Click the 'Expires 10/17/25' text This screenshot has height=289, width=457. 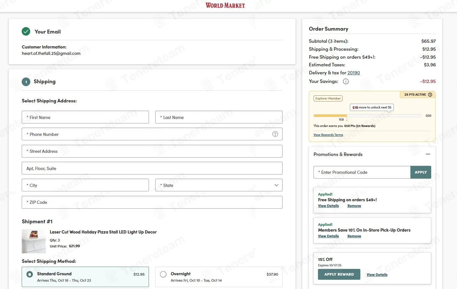(x=330, y=265)
